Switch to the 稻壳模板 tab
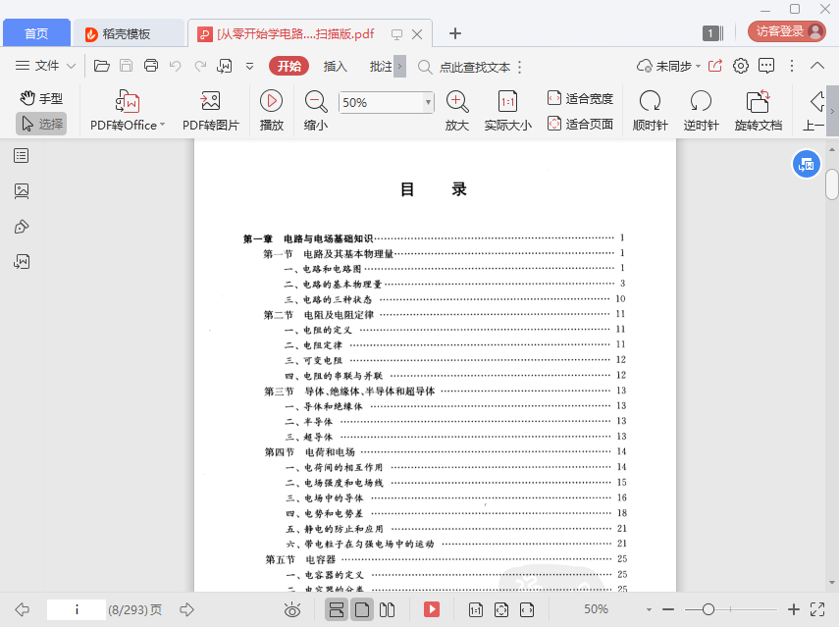 pyautogui.click(x=129, y=33)
